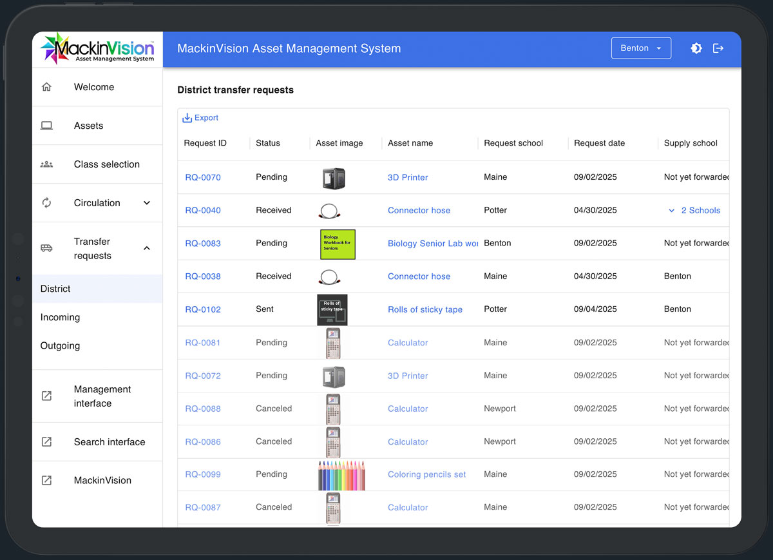Screen dimensions: 773x560
Task: Open the Benton school dropdown
Action: [640, 48]
